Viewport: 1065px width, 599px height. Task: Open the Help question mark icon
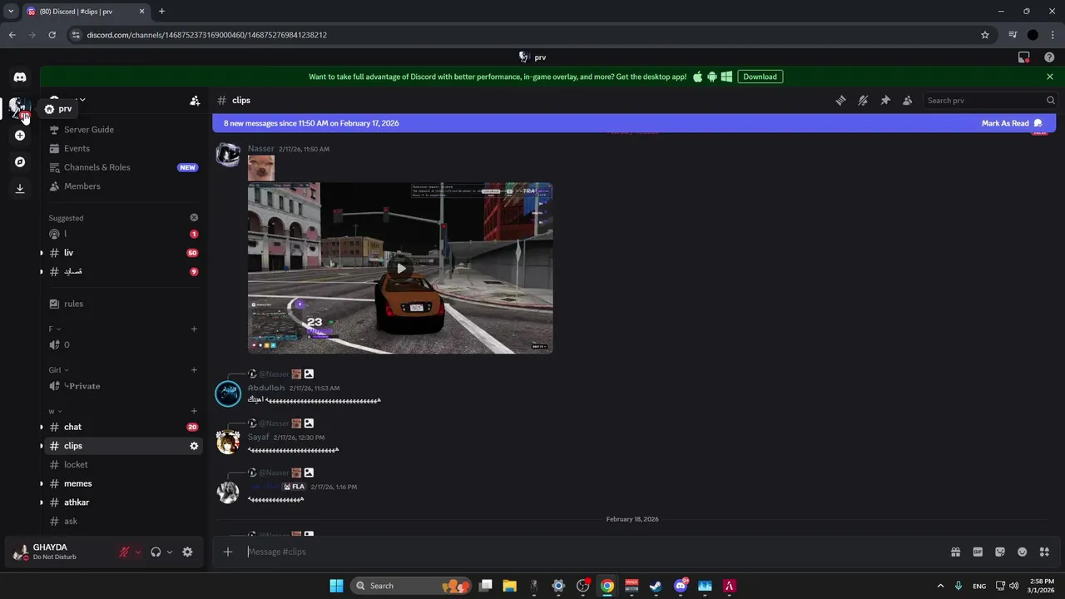(1049, 57)
